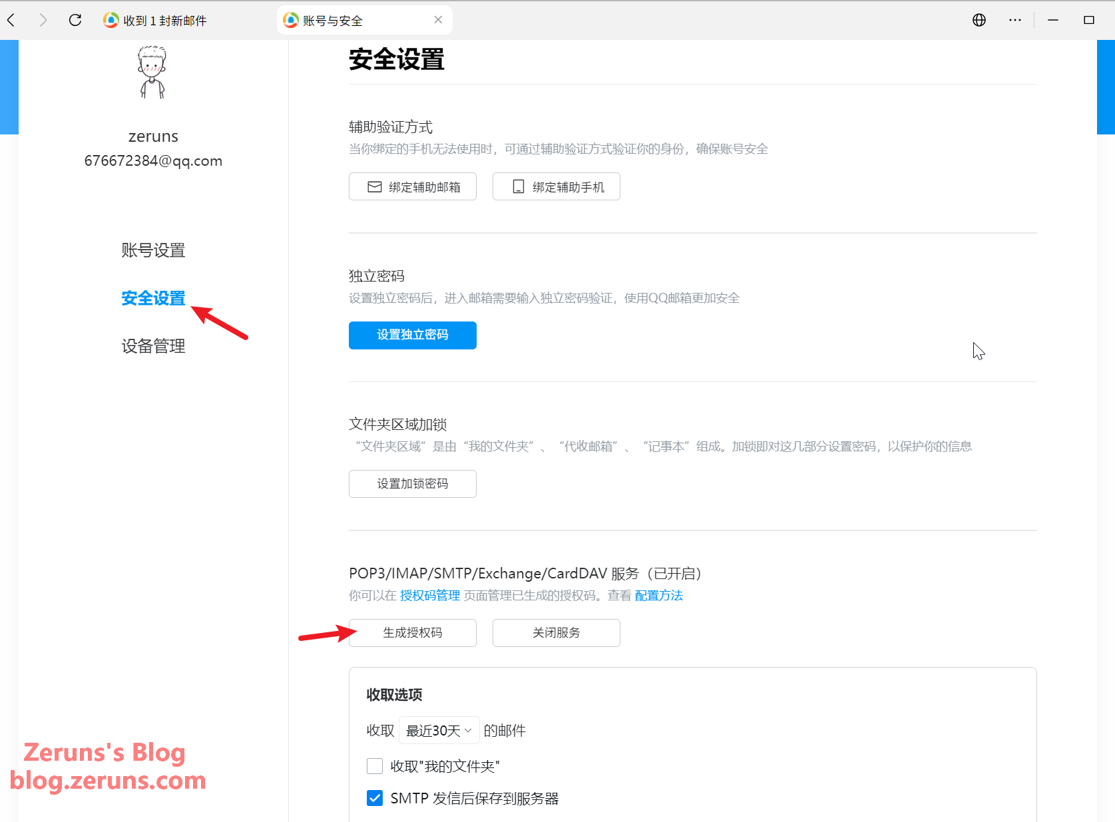Open the 授权码管理 link
Image resolution: width=1115 pixels, height=822 pixels.
429,596
